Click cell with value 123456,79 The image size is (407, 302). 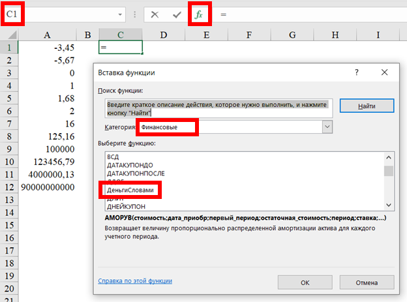coord(47,162)
